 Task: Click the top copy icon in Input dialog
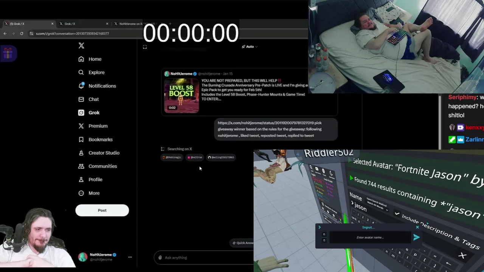[324, 235]
